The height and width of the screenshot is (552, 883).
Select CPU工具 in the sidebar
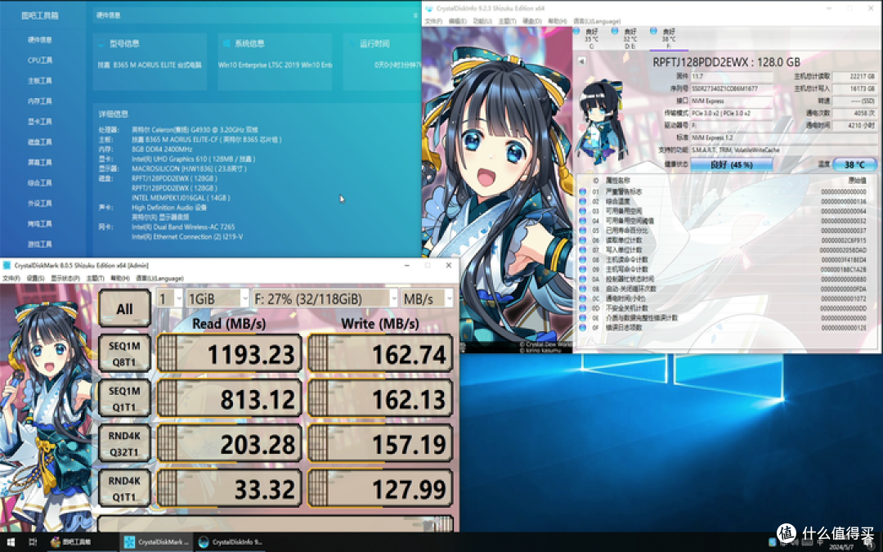coord(39,60)
